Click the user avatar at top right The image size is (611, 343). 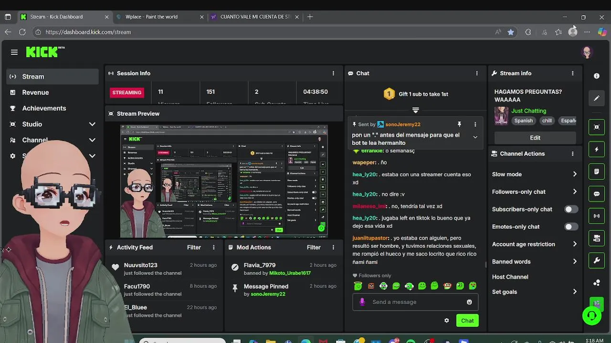[x=587, y=52]
